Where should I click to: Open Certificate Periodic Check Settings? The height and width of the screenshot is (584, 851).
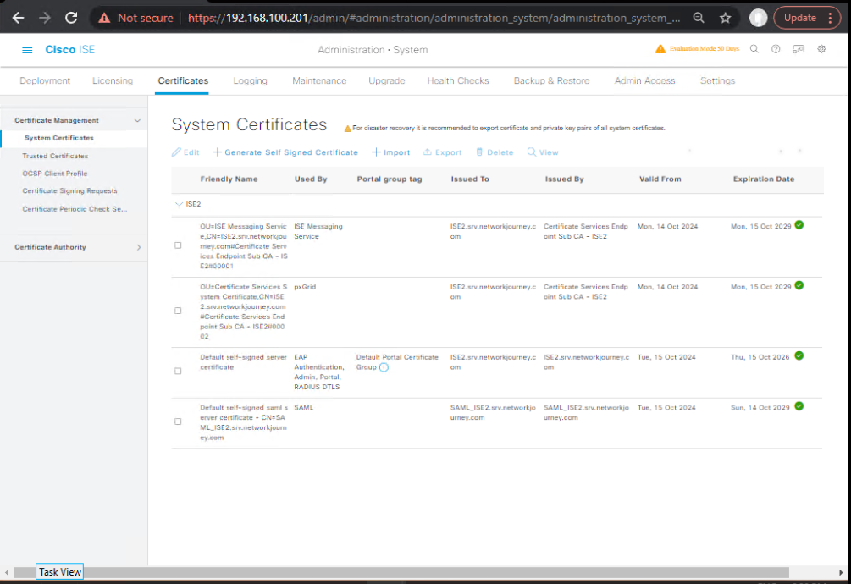pos(75,209)
